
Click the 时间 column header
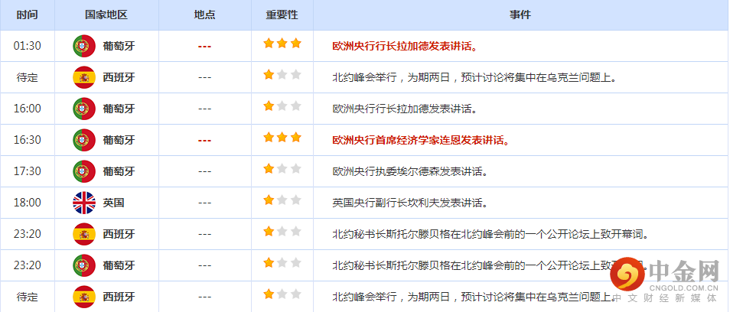click(x=27, y=15)
